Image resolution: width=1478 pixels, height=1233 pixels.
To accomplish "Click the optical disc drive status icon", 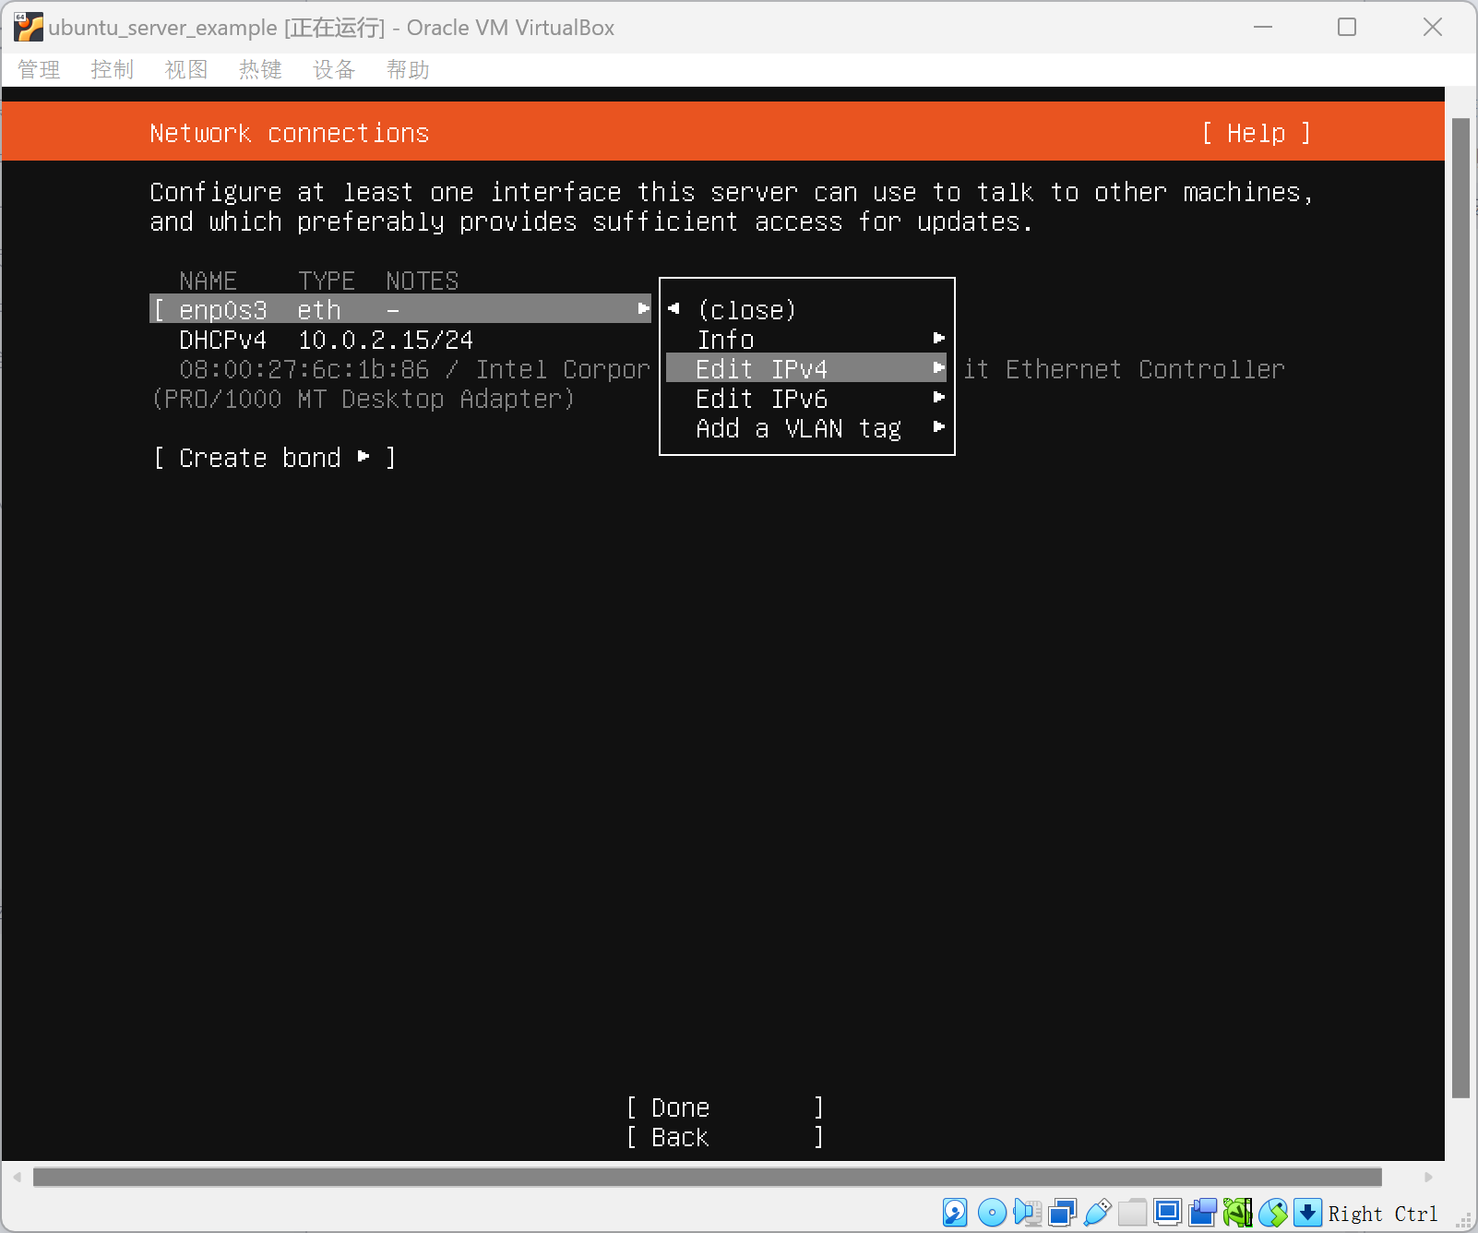I will (992, 1212).
